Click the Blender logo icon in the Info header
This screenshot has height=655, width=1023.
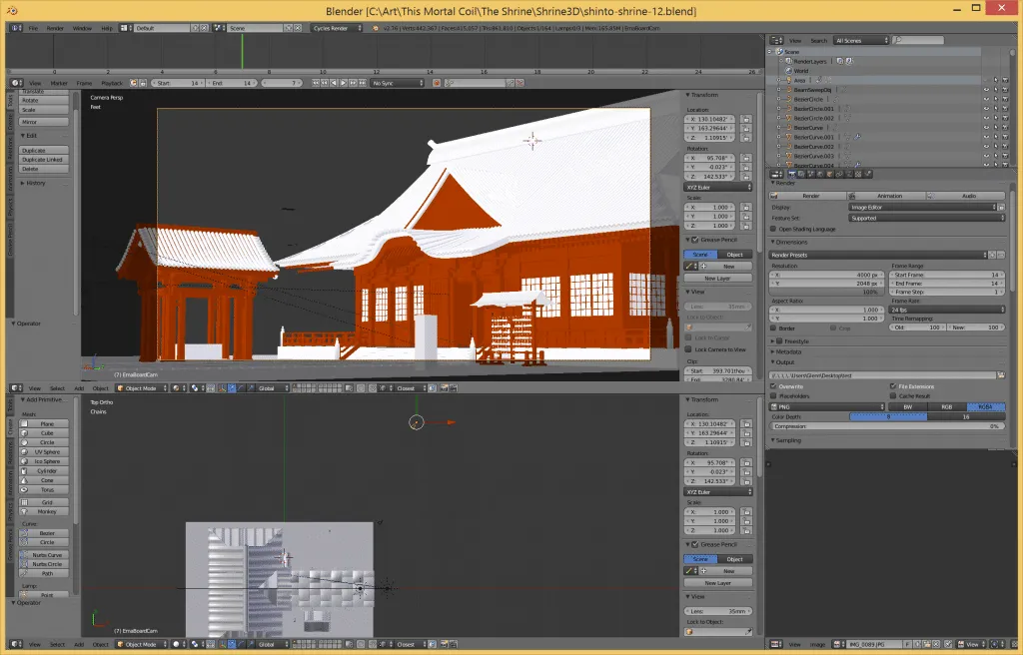click(18, 28)
